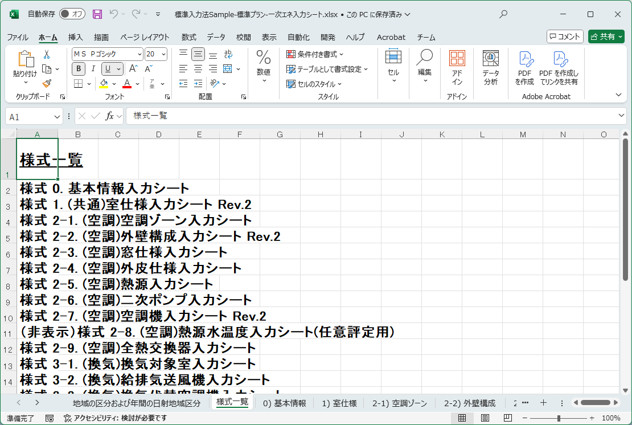The width and height of the screenshot is (632, 425).
Task: Switch to Page Layout view in status bar
Action: click(485, 418)
